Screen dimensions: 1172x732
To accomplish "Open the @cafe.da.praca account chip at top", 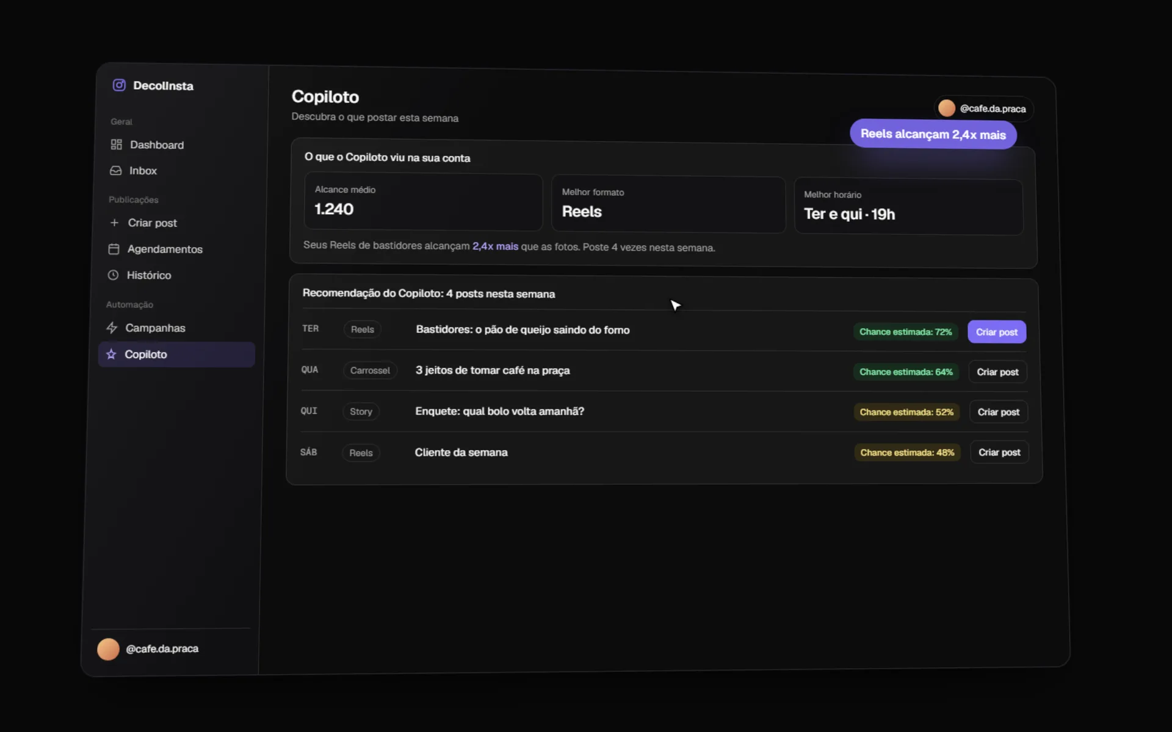I will (983, 109).
